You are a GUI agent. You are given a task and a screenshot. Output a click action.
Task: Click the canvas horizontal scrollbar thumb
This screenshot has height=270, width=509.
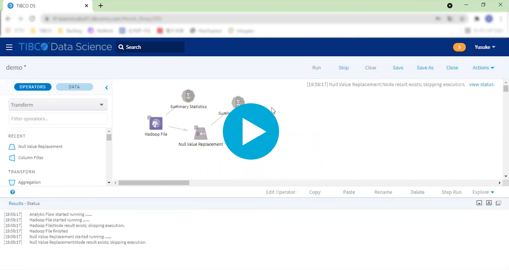[154, 183]
